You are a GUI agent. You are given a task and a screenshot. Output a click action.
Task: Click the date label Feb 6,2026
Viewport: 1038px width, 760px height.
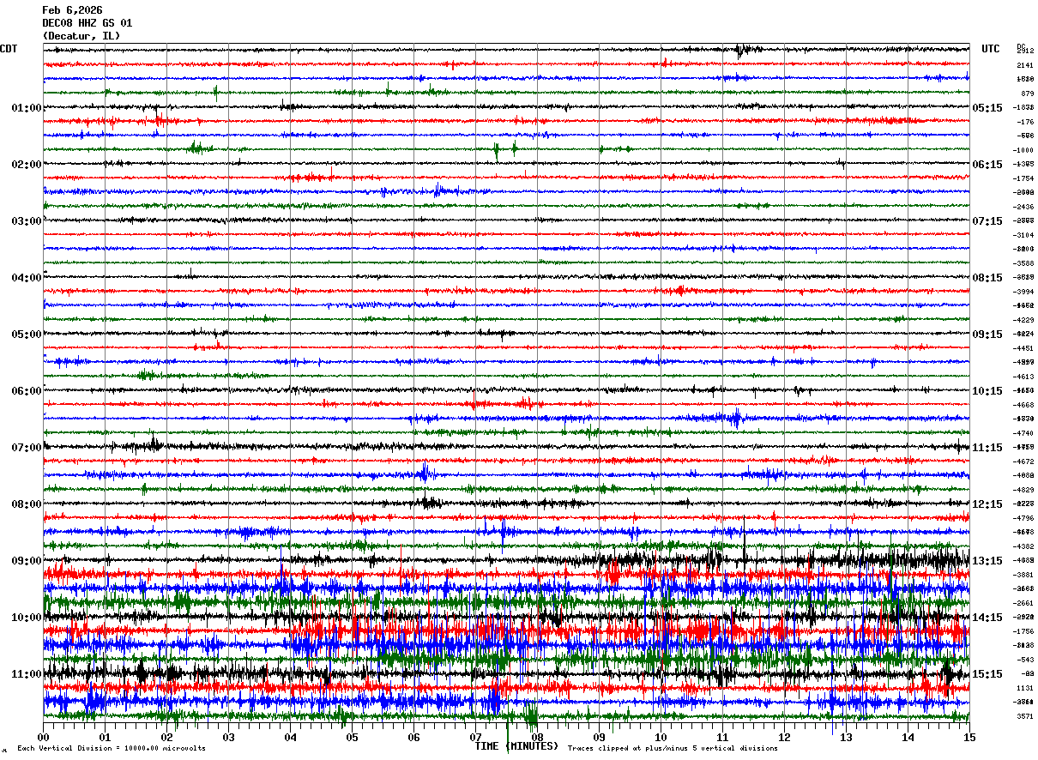tap(72, 10)
